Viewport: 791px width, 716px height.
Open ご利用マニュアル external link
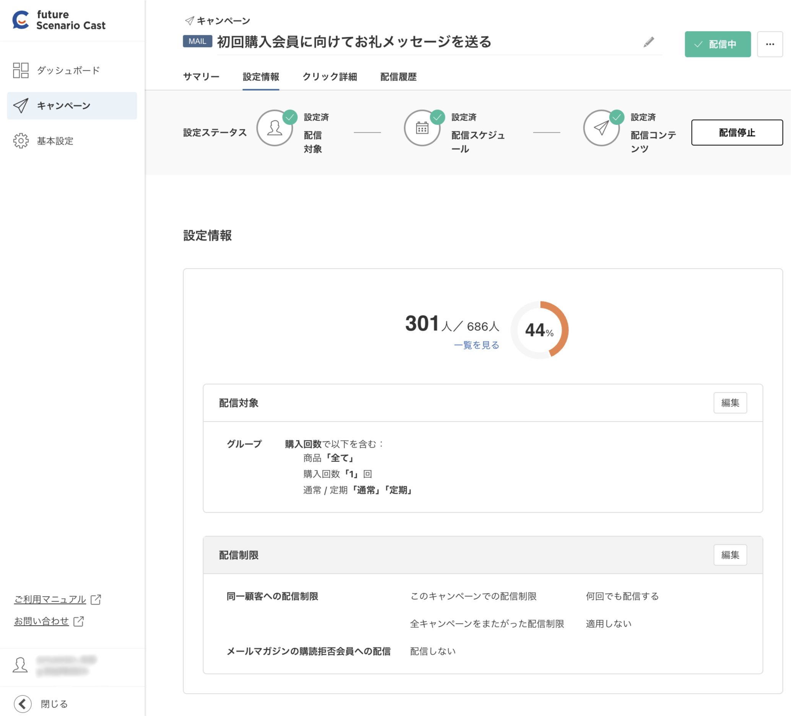tap(50, 599)
